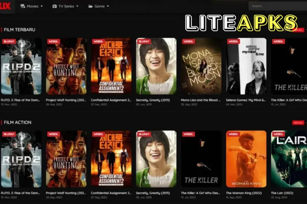Open R.I.P.D. 2 poster in Film Terbaru
The height and width of the screenshot is (204, 307).
click(21, 66)
